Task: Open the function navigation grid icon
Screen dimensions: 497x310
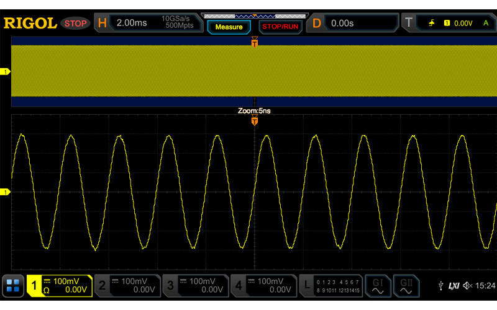Action: point(13,285)
